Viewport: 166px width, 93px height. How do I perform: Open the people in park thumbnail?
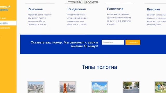pos(160,87)
